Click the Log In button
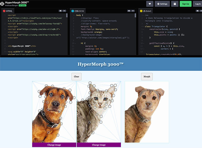This screenshot has height=148, width=202. 198,4
